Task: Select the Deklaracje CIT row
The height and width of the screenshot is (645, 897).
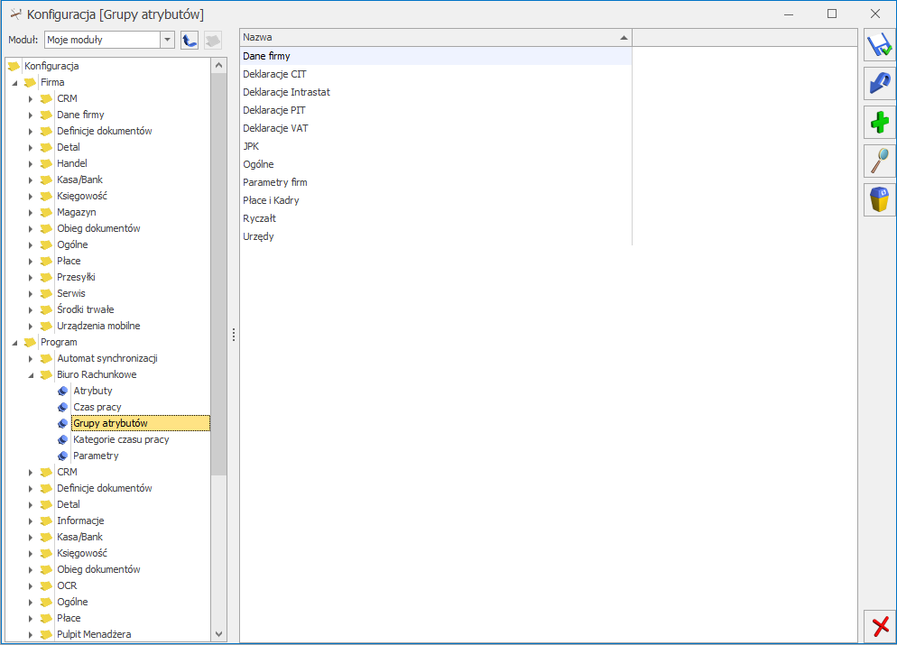Action: [435, 74]
